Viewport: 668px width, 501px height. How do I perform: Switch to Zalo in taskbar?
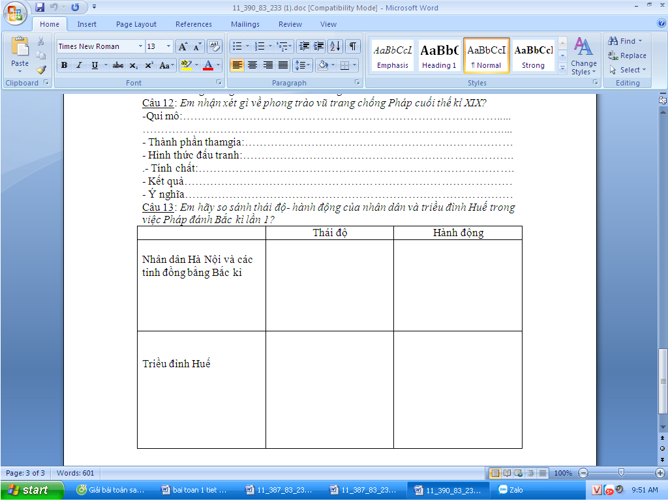(x=511, y=490)
